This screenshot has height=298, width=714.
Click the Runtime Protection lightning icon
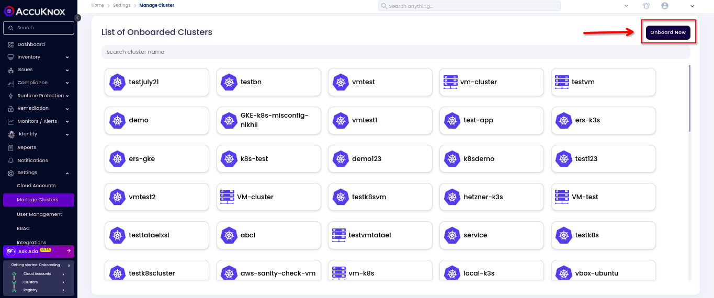(x=10, y=96)
